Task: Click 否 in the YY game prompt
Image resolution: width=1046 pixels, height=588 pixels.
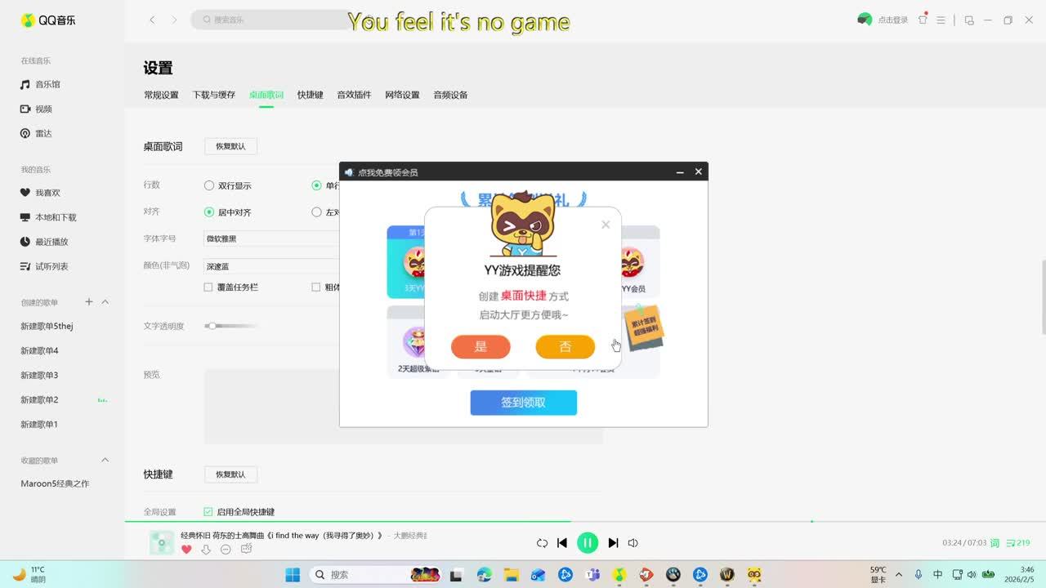Action: pyautogui.click(x=565, y=347)
